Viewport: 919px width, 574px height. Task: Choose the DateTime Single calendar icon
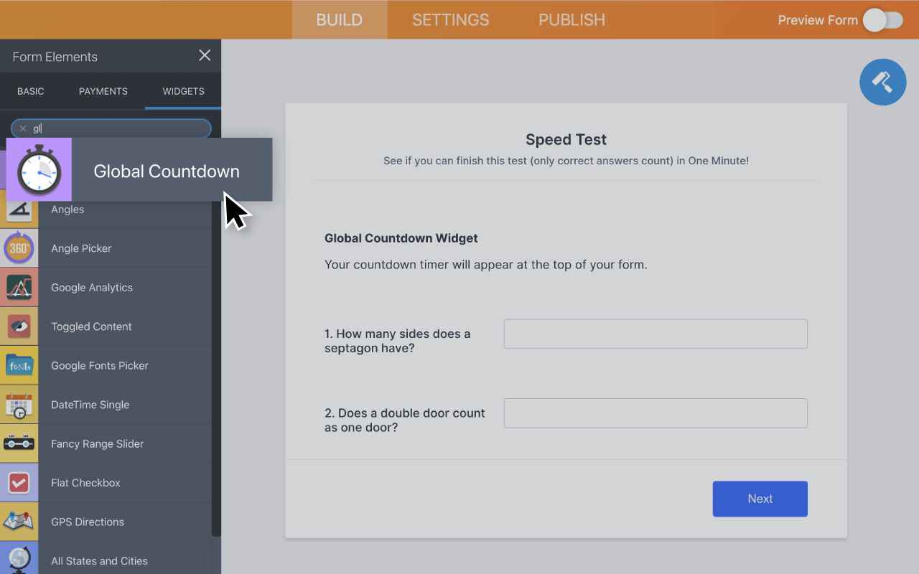pyautogui.click(x=19, y=405)
